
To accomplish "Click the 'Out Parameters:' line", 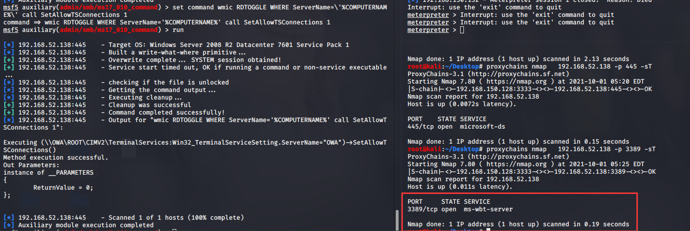I will 31,165.
